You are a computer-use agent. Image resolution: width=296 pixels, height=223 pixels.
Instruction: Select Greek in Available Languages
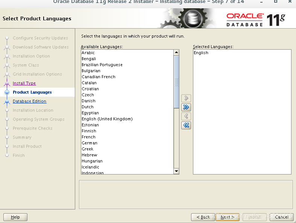pyautogui.click(x=127, y=149)
